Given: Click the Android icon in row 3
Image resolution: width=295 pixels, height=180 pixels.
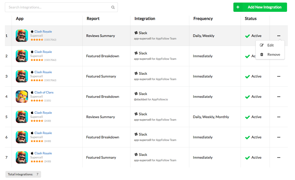Looking at the screenshot, I should pos(32,72).
